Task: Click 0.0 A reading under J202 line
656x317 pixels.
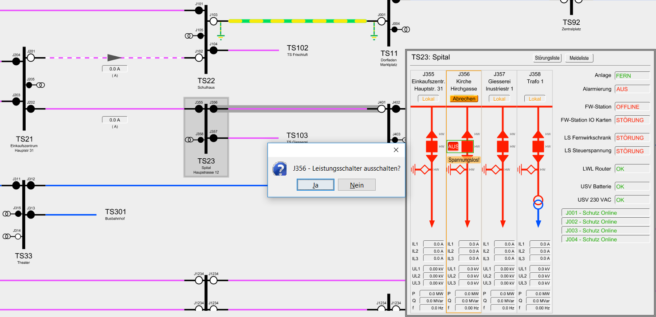Action: [x=114, y=120]
